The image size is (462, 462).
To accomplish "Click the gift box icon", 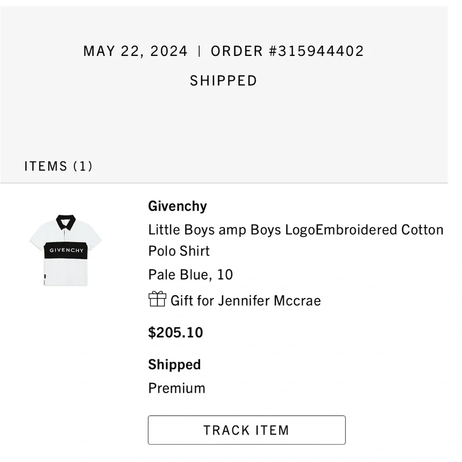I will tap(157, 299).
